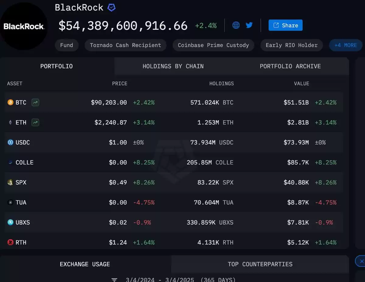Sort by the PRICE column header
This screenshot has width=365, height=282.
point(120,83)
